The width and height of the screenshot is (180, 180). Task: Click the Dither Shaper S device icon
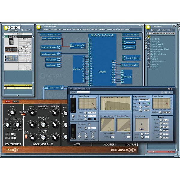pyautogui.click(x=149, y=44)
